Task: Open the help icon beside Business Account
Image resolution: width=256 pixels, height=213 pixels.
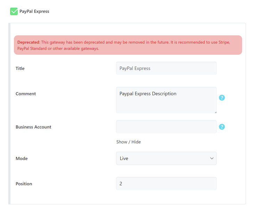Action: click(x=222, y=127)
